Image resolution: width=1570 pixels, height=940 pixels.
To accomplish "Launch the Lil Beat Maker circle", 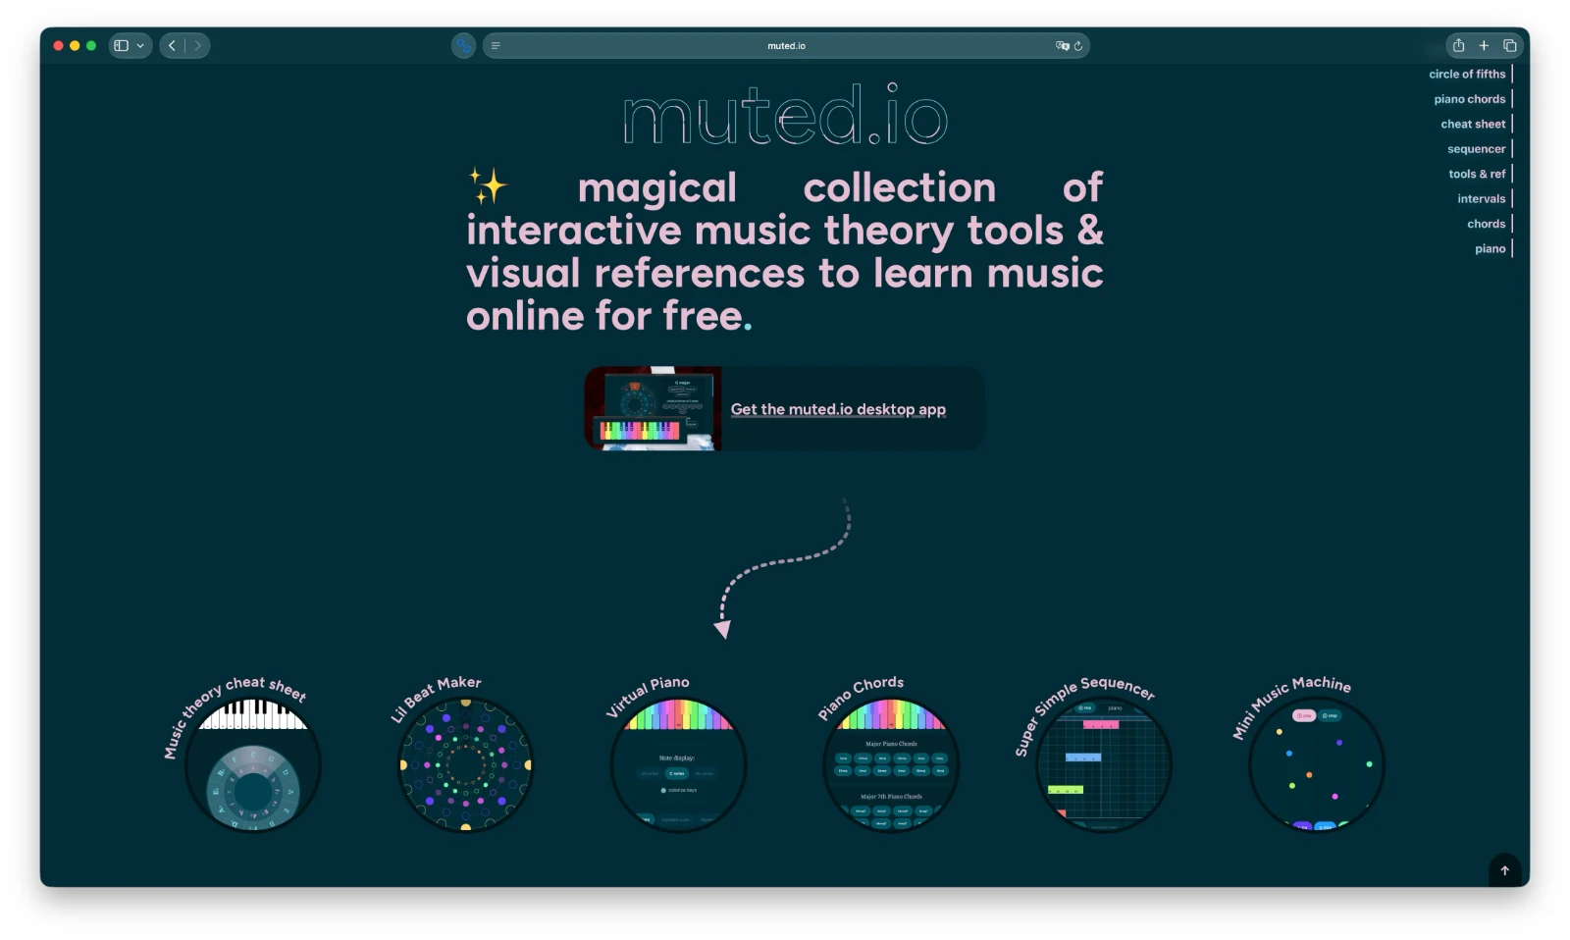I will pyautogui.click(x=465, y=764).
